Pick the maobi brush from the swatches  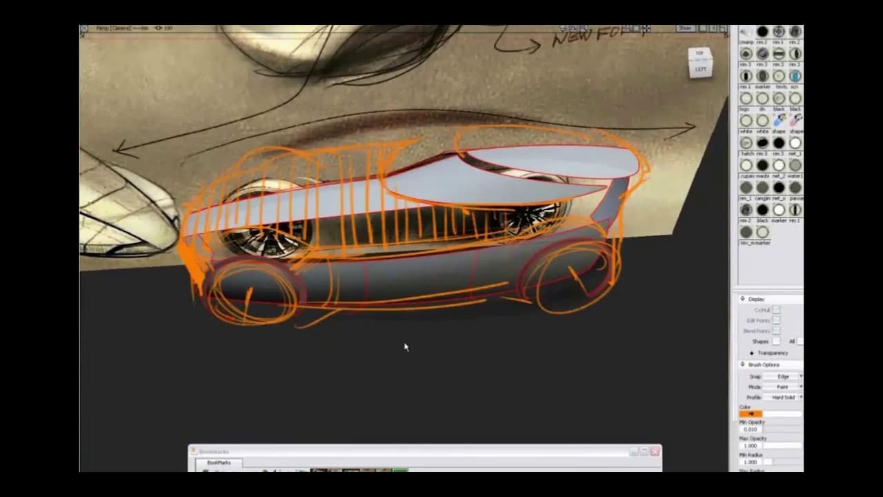(762, 166)
